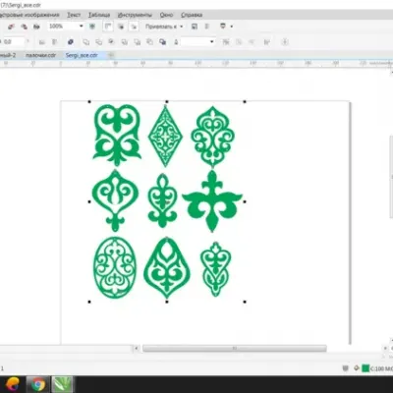Click the Align and distribute icon
Screen dimensions: 393x393
click(x=267, y=42)
